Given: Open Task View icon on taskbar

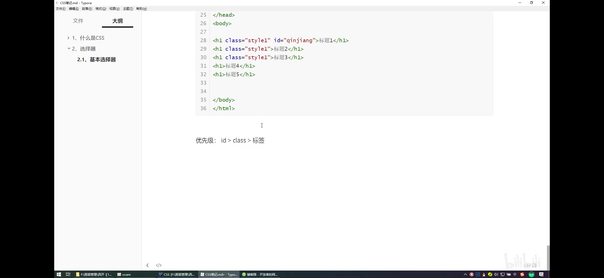Looking at the screenshot, I should (68, 274).
